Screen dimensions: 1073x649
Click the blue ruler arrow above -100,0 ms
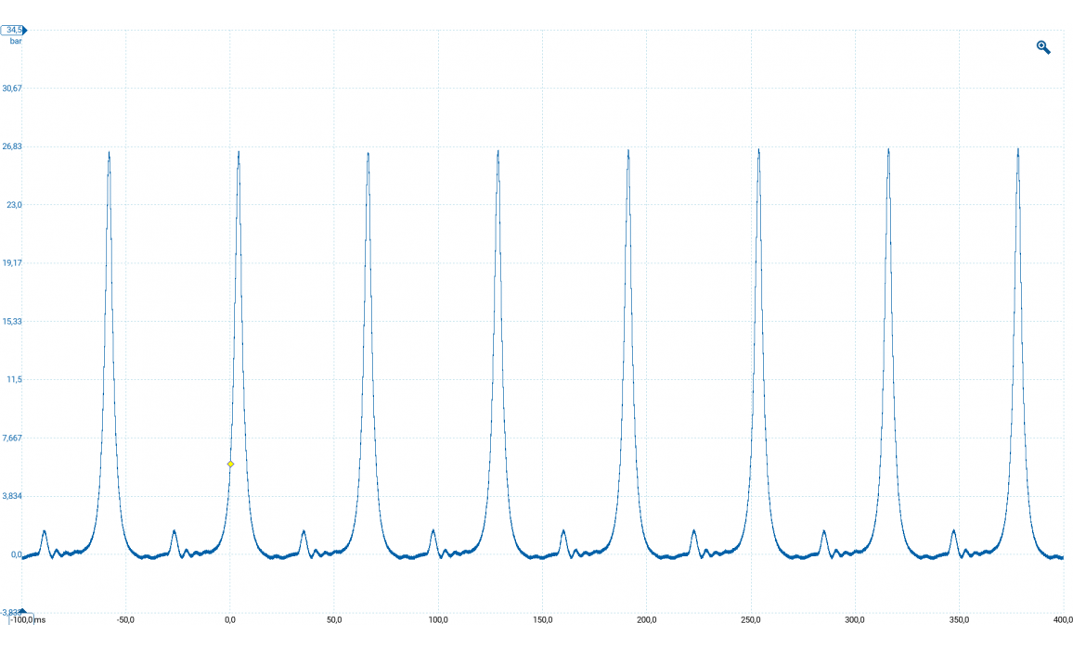pos(24,611)
